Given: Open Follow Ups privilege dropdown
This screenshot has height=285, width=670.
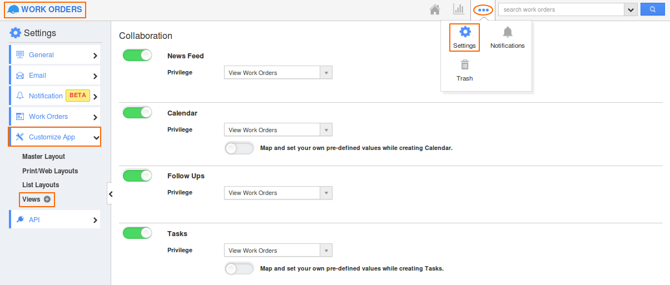Looking at the screenshot, I should [278, 193].
